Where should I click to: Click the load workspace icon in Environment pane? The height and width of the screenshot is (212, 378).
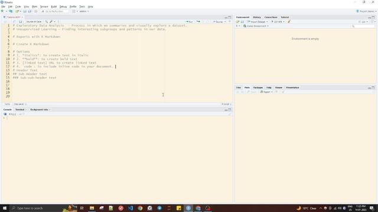click(x=237, y=22)
